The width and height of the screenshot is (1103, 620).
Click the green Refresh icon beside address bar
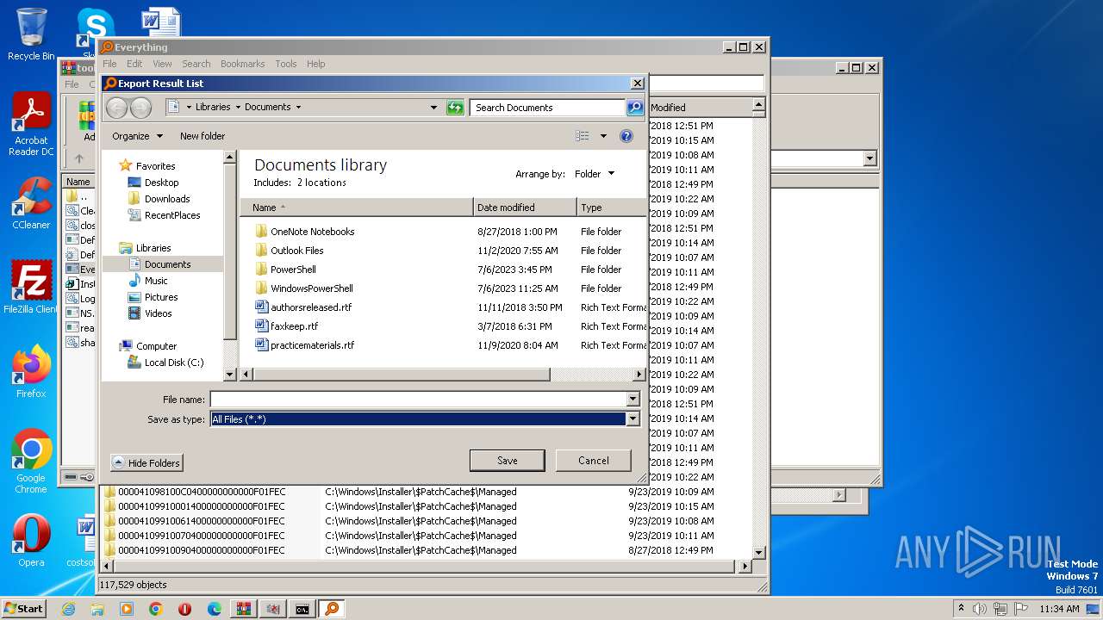(455, 108)
